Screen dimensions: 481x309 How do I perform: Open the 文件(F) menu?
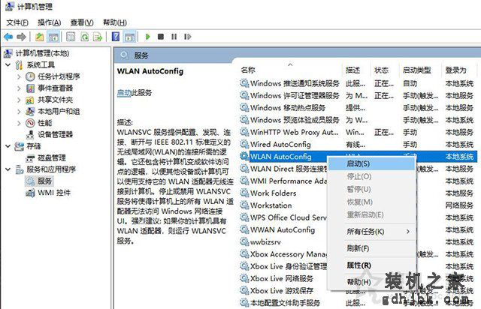click(17, 22)
